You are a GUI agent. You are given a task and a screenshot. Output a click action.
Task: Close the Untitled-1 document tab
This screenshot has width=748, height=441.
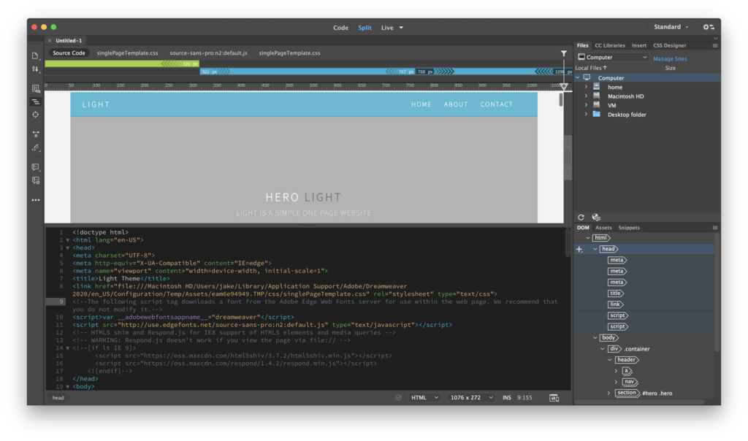coord(50,41)
